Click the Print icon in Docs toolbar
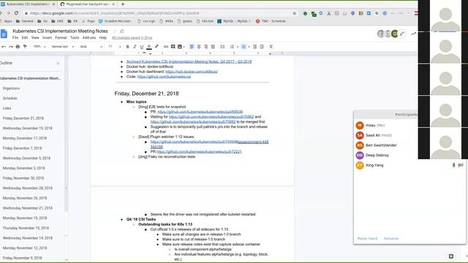 click(18, 47)
